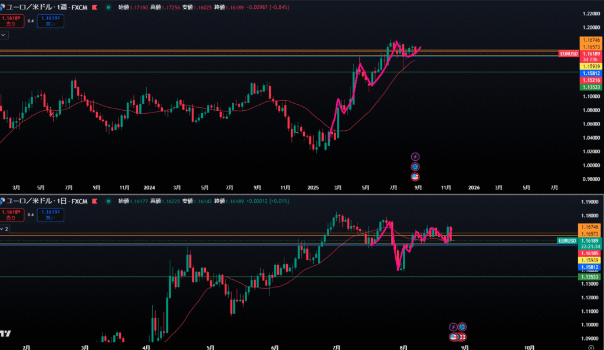This screenshot has width=604, height=350.
Task: Click the 0.4 spread value on weekly chart
Action: tap(31, 21)
